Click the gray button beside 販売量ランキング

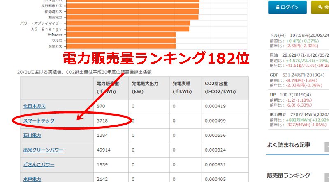[x=327, y=177]
